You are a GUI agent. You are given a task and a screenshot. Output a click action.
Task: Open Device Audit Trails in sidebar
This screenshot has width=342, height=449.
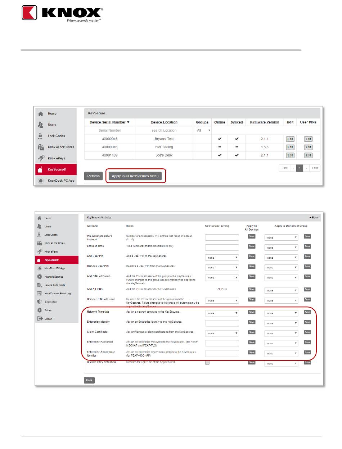[x=56, y=285]
